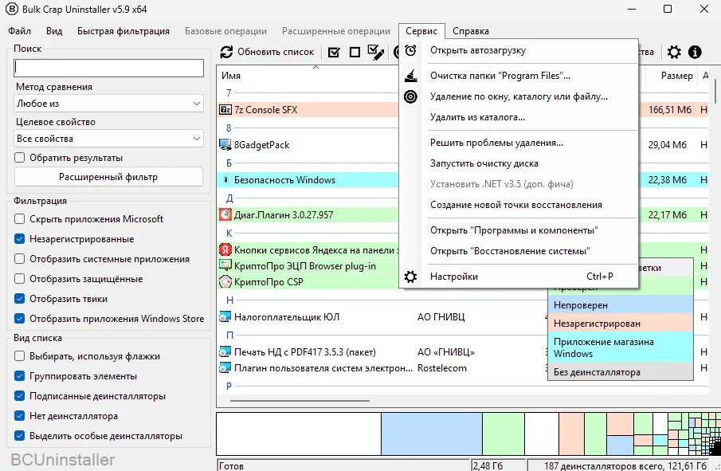Viewport: 721px width, 471px height.
Task: Select Запустить очистку диска menu entry
Action: pos(484,163)
